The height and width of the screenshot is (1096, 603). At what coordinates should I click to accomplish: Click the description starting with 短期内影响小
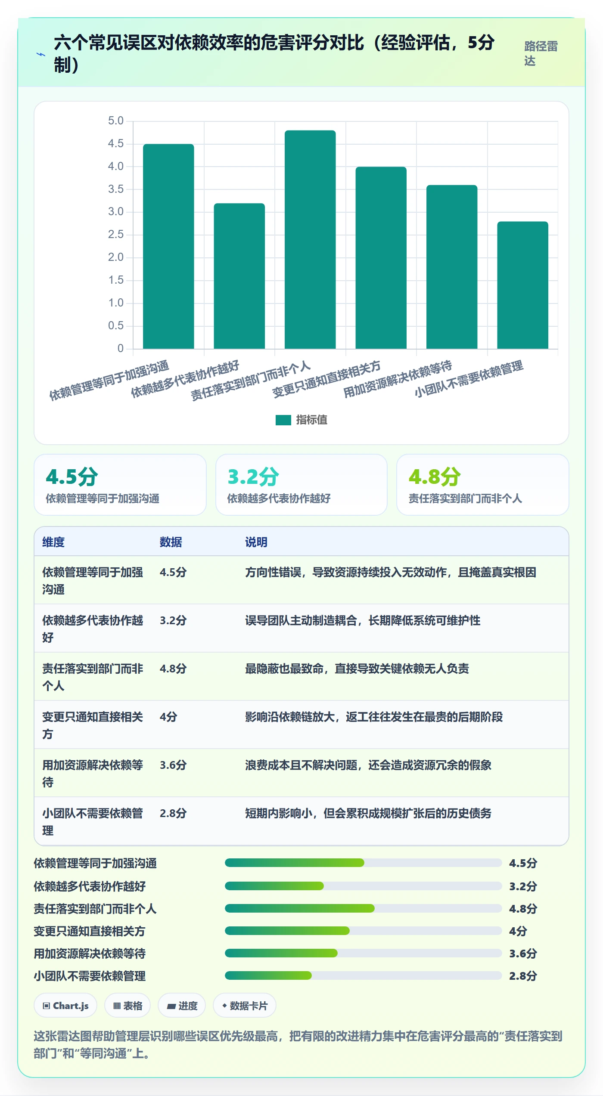coord(368,813)
